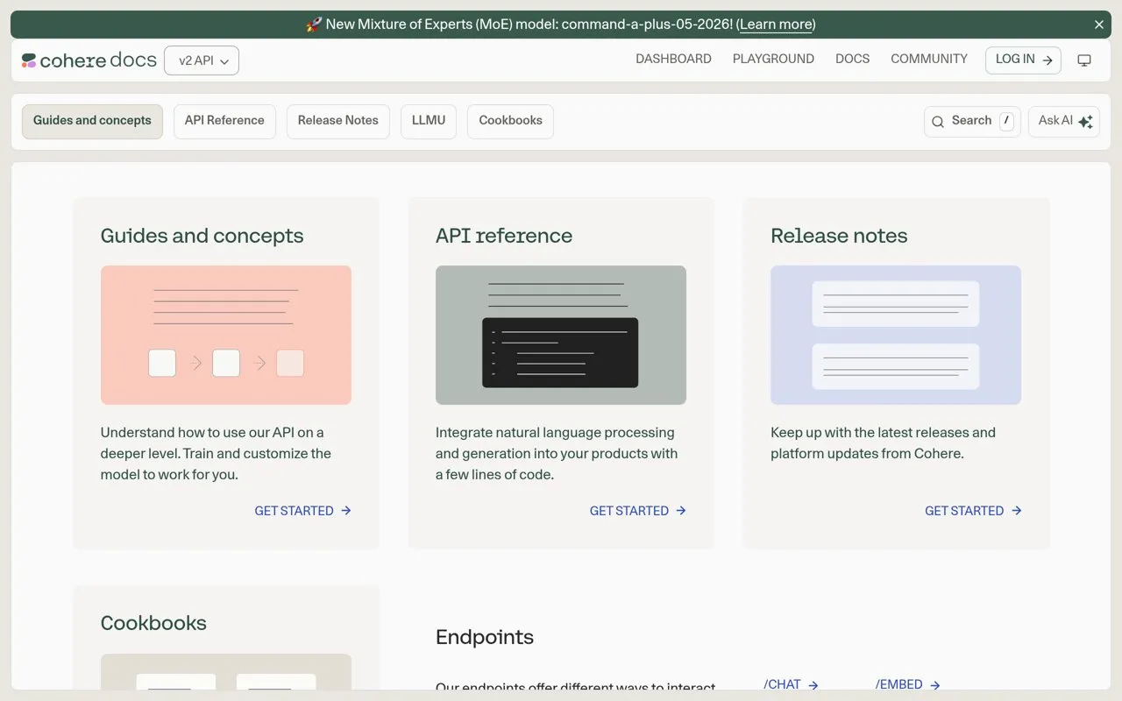Dismiss the announcement banner with the X
Viewport: 1122px width, 701px height.
(1099, 25)
